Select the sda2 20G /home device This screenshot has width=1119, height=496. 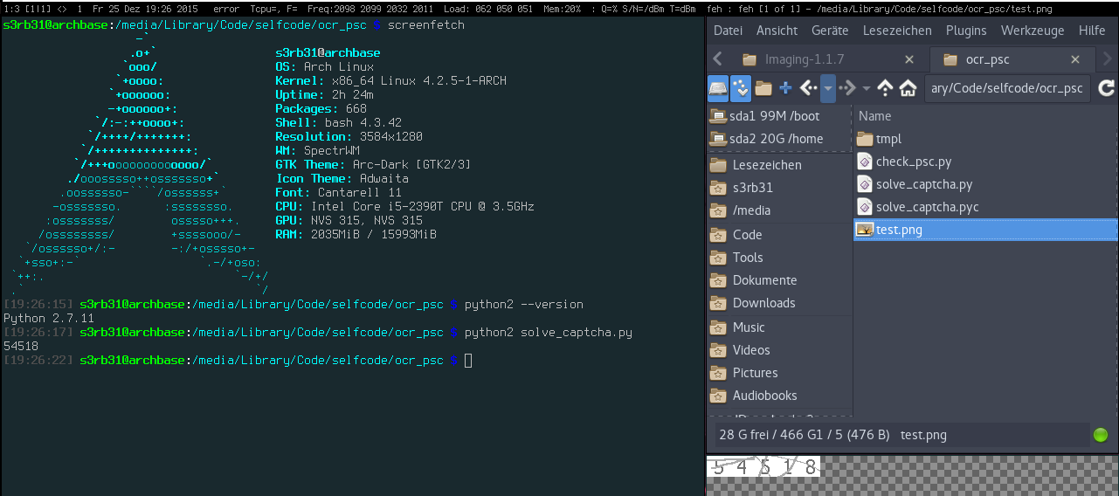pos(779,138)
